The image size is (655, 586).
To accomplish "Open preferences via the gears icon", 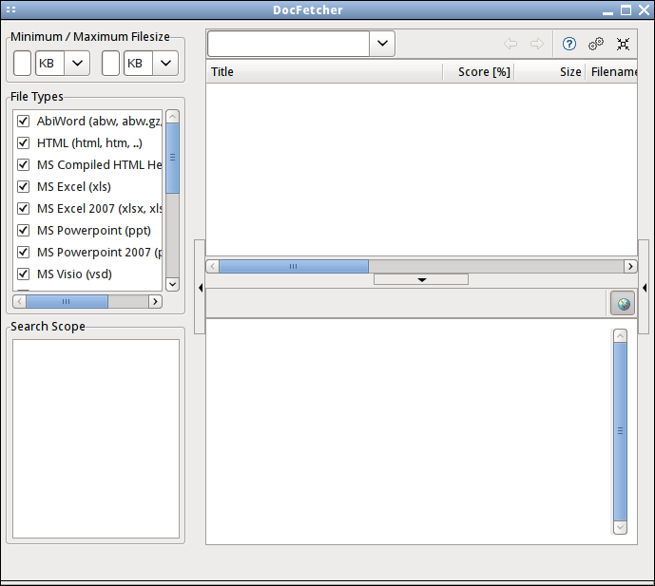I will pos(596,44).
